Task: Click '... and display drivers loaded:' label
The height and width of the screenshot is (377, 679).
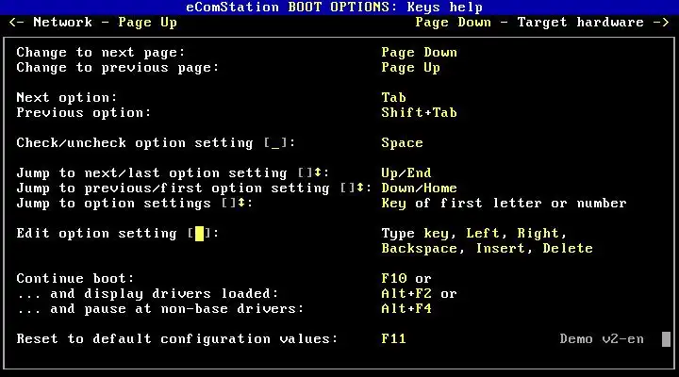Action: [148, 293]
